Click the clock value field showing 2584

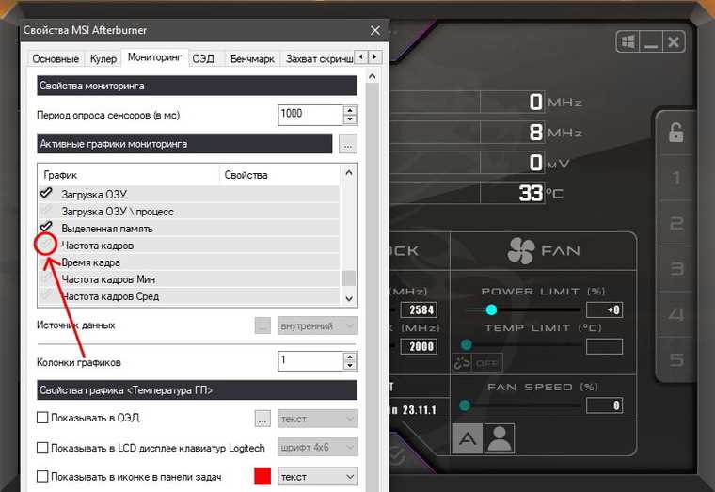pos(419,310)
